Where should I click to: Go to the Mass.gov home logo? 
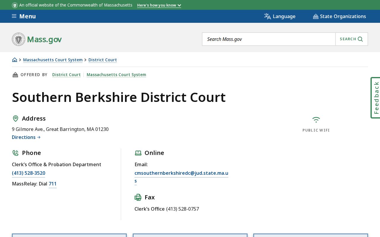(x=37, y=39)
